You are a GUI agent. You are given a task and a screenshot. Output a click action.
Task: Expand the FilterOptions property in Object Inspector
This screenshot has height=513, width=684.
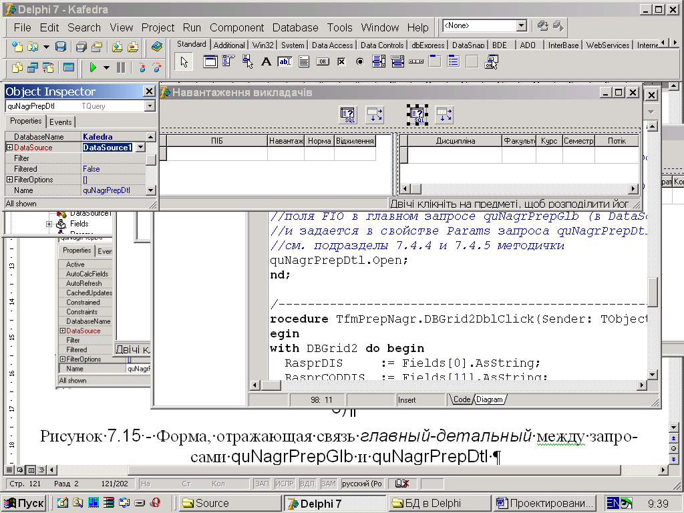(x=9, y=179)
